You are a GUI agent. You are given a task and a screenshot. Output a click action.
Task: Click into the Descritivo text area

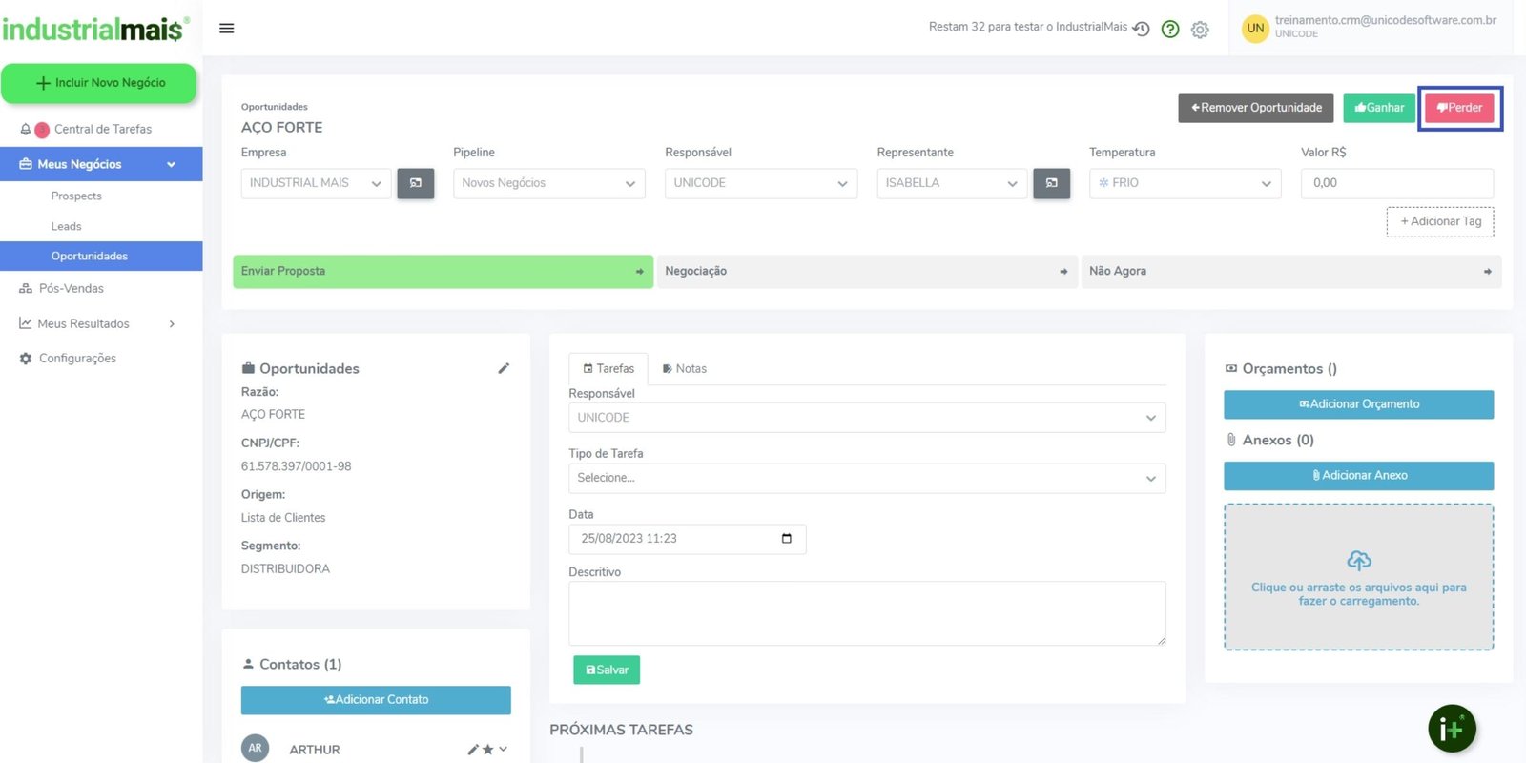pos(866,613)
